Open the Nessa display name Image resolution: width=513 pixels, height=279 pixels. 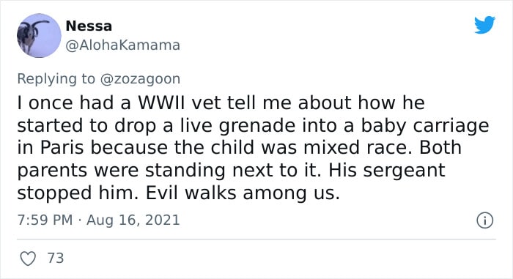click(89, 26)
